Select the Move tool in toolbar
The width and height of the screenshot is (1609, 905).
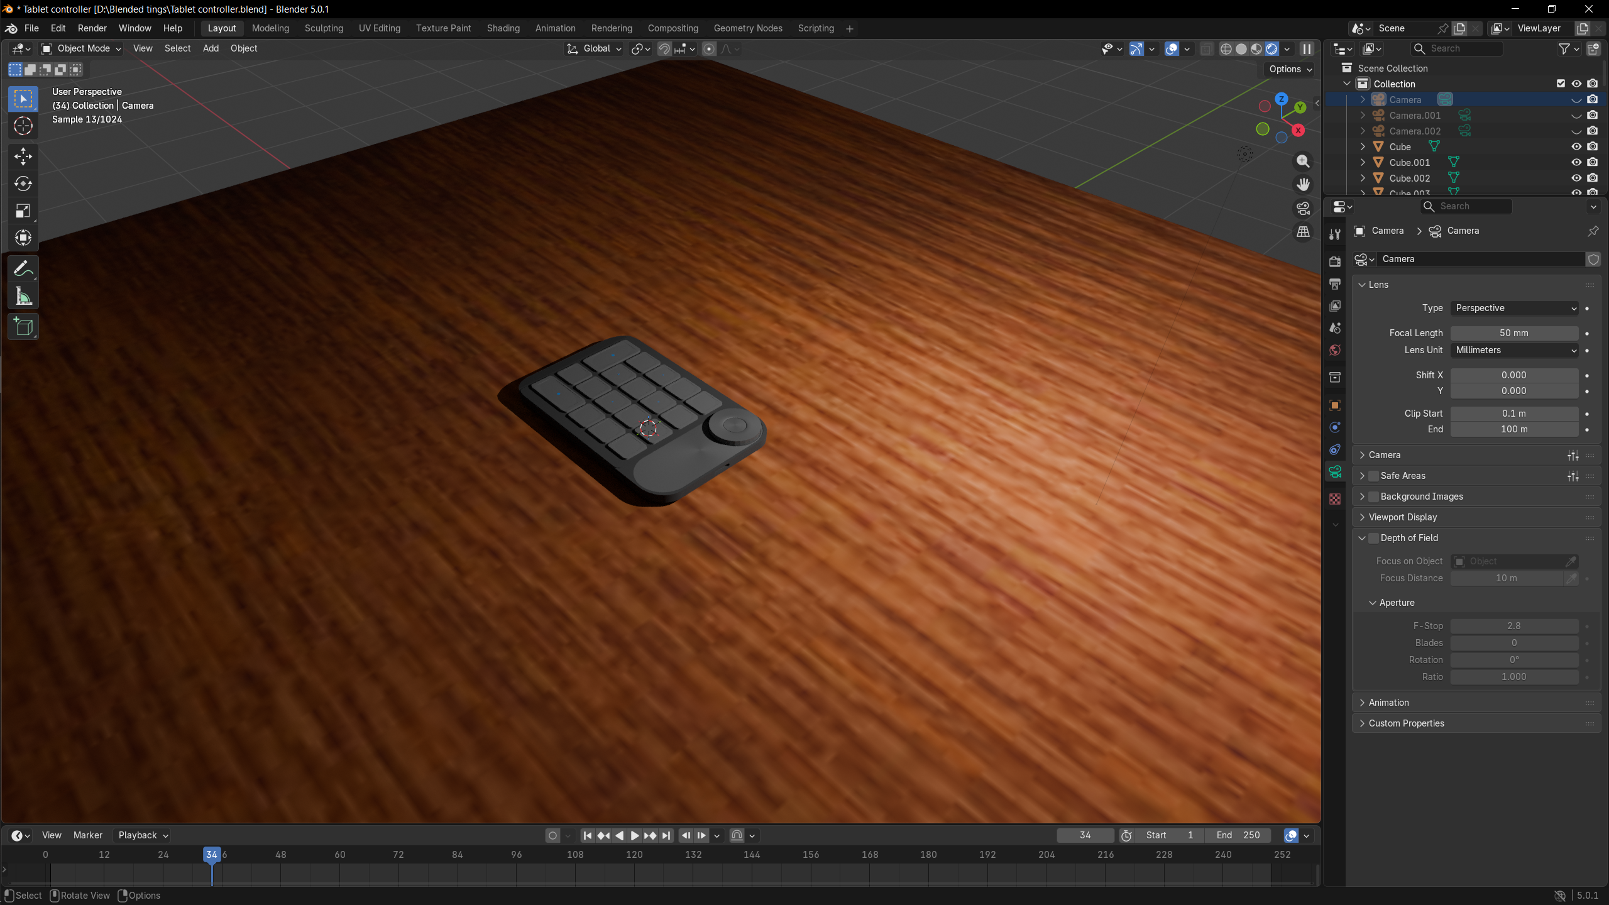point(23,156)
